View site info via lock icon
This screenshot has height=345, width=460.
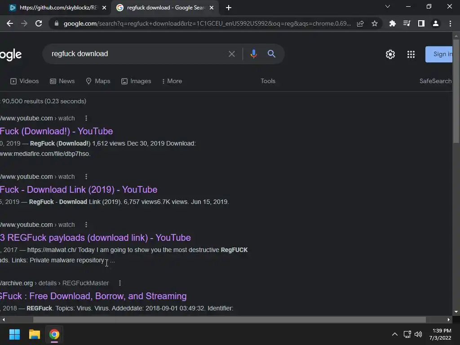click(57, 23)
